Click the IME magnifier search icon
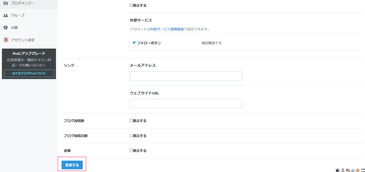The width and height of the screenshot is (365, 172). click(352, 170)
